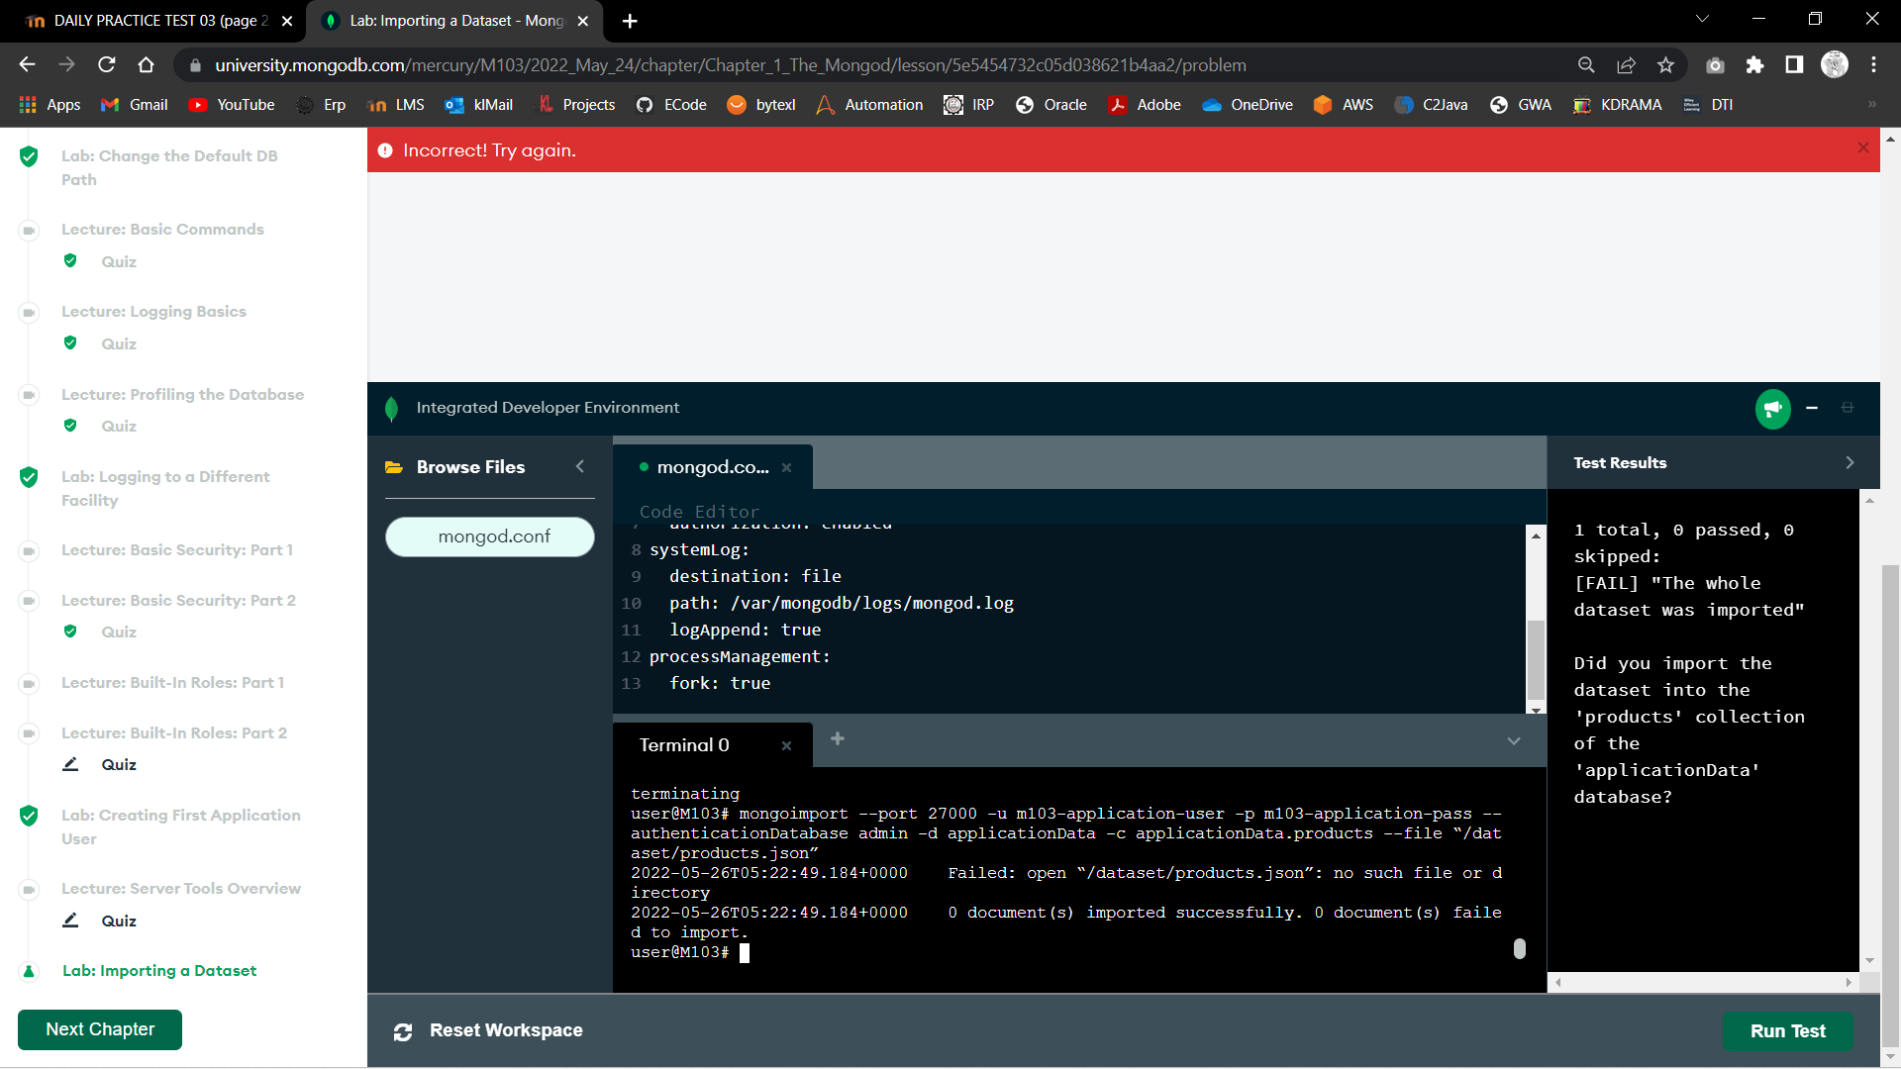Open Chrome extensions puzzle icon
The width and height of the screenshot is (1901, 1069).
click(1754, 65)
